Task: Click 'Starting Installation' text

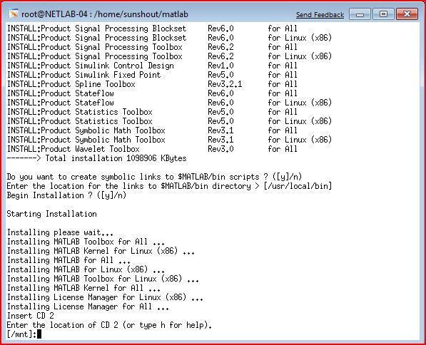Action: point(51,214)
